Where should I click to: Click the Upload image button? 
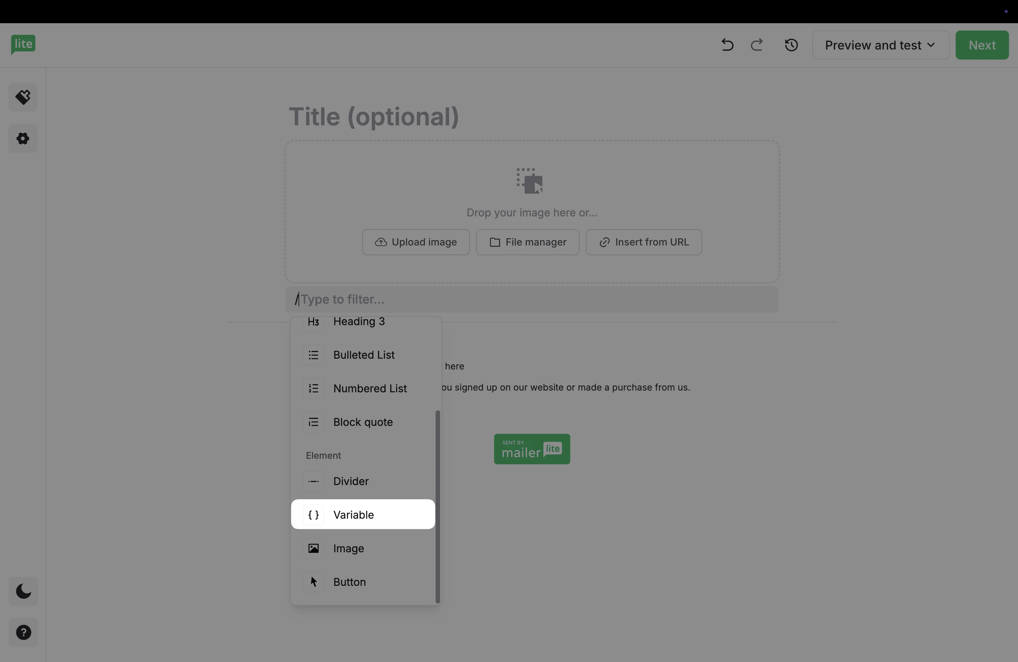tap(415, 242)
